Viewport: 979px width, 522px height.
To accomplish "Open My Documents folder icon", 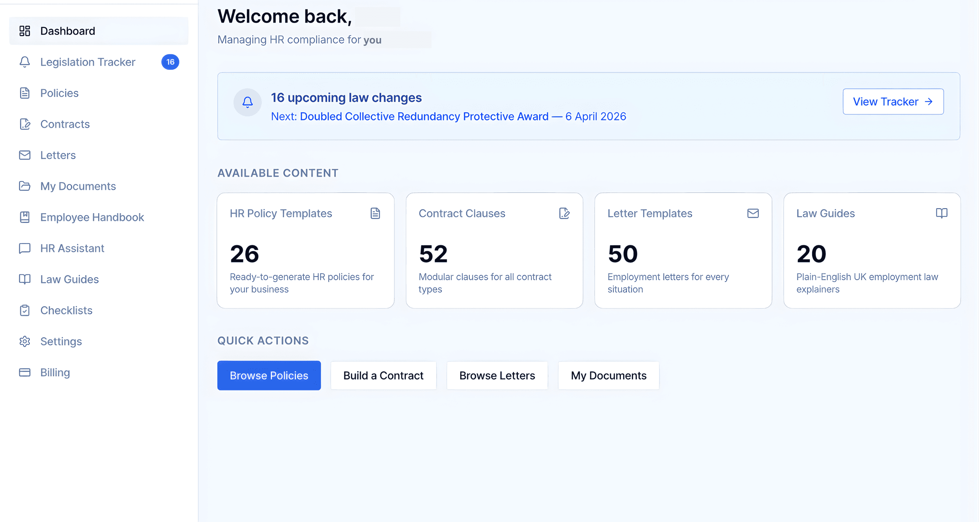I will coord(25,186).
